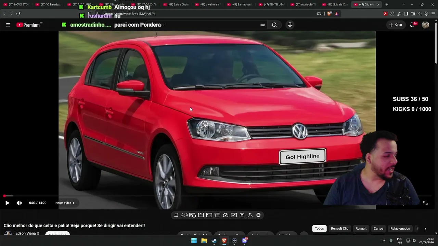Open the tab search dropdown arrow
This screenshot has width=438, height=246.
403,4
